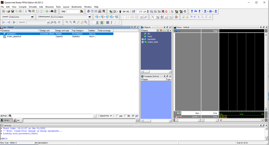
Task: Click the Find binoculars icon
Action: click(52, 11)
